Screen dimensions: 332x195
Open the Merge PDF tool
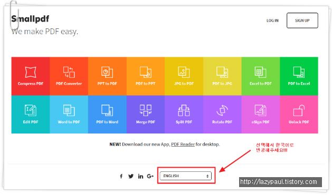(x=146, y=114)
